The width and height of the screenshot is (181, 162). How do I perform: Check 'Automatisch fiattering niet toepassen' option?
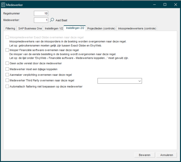(x=7, y=87)
